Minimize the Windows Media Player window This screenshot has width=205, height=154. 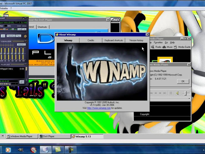click(x=182, y=38)
